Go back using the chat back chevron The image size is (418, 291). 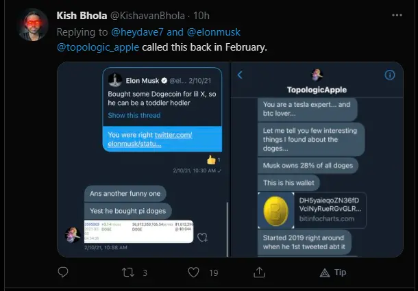click(x=240, y=75)
